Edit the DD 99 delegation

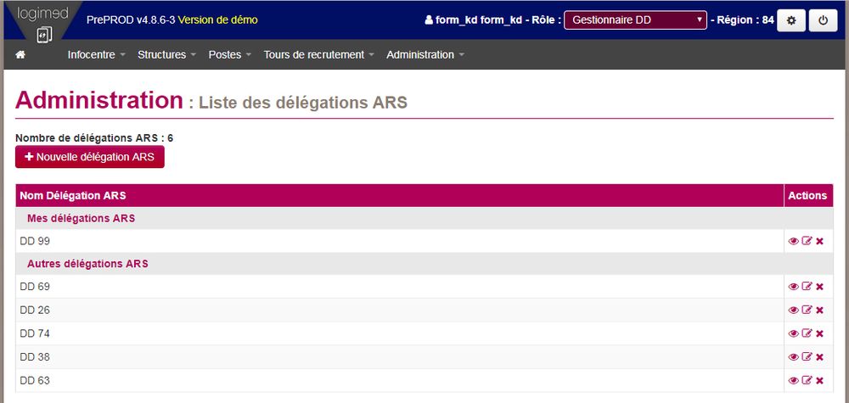pos(807,241)
